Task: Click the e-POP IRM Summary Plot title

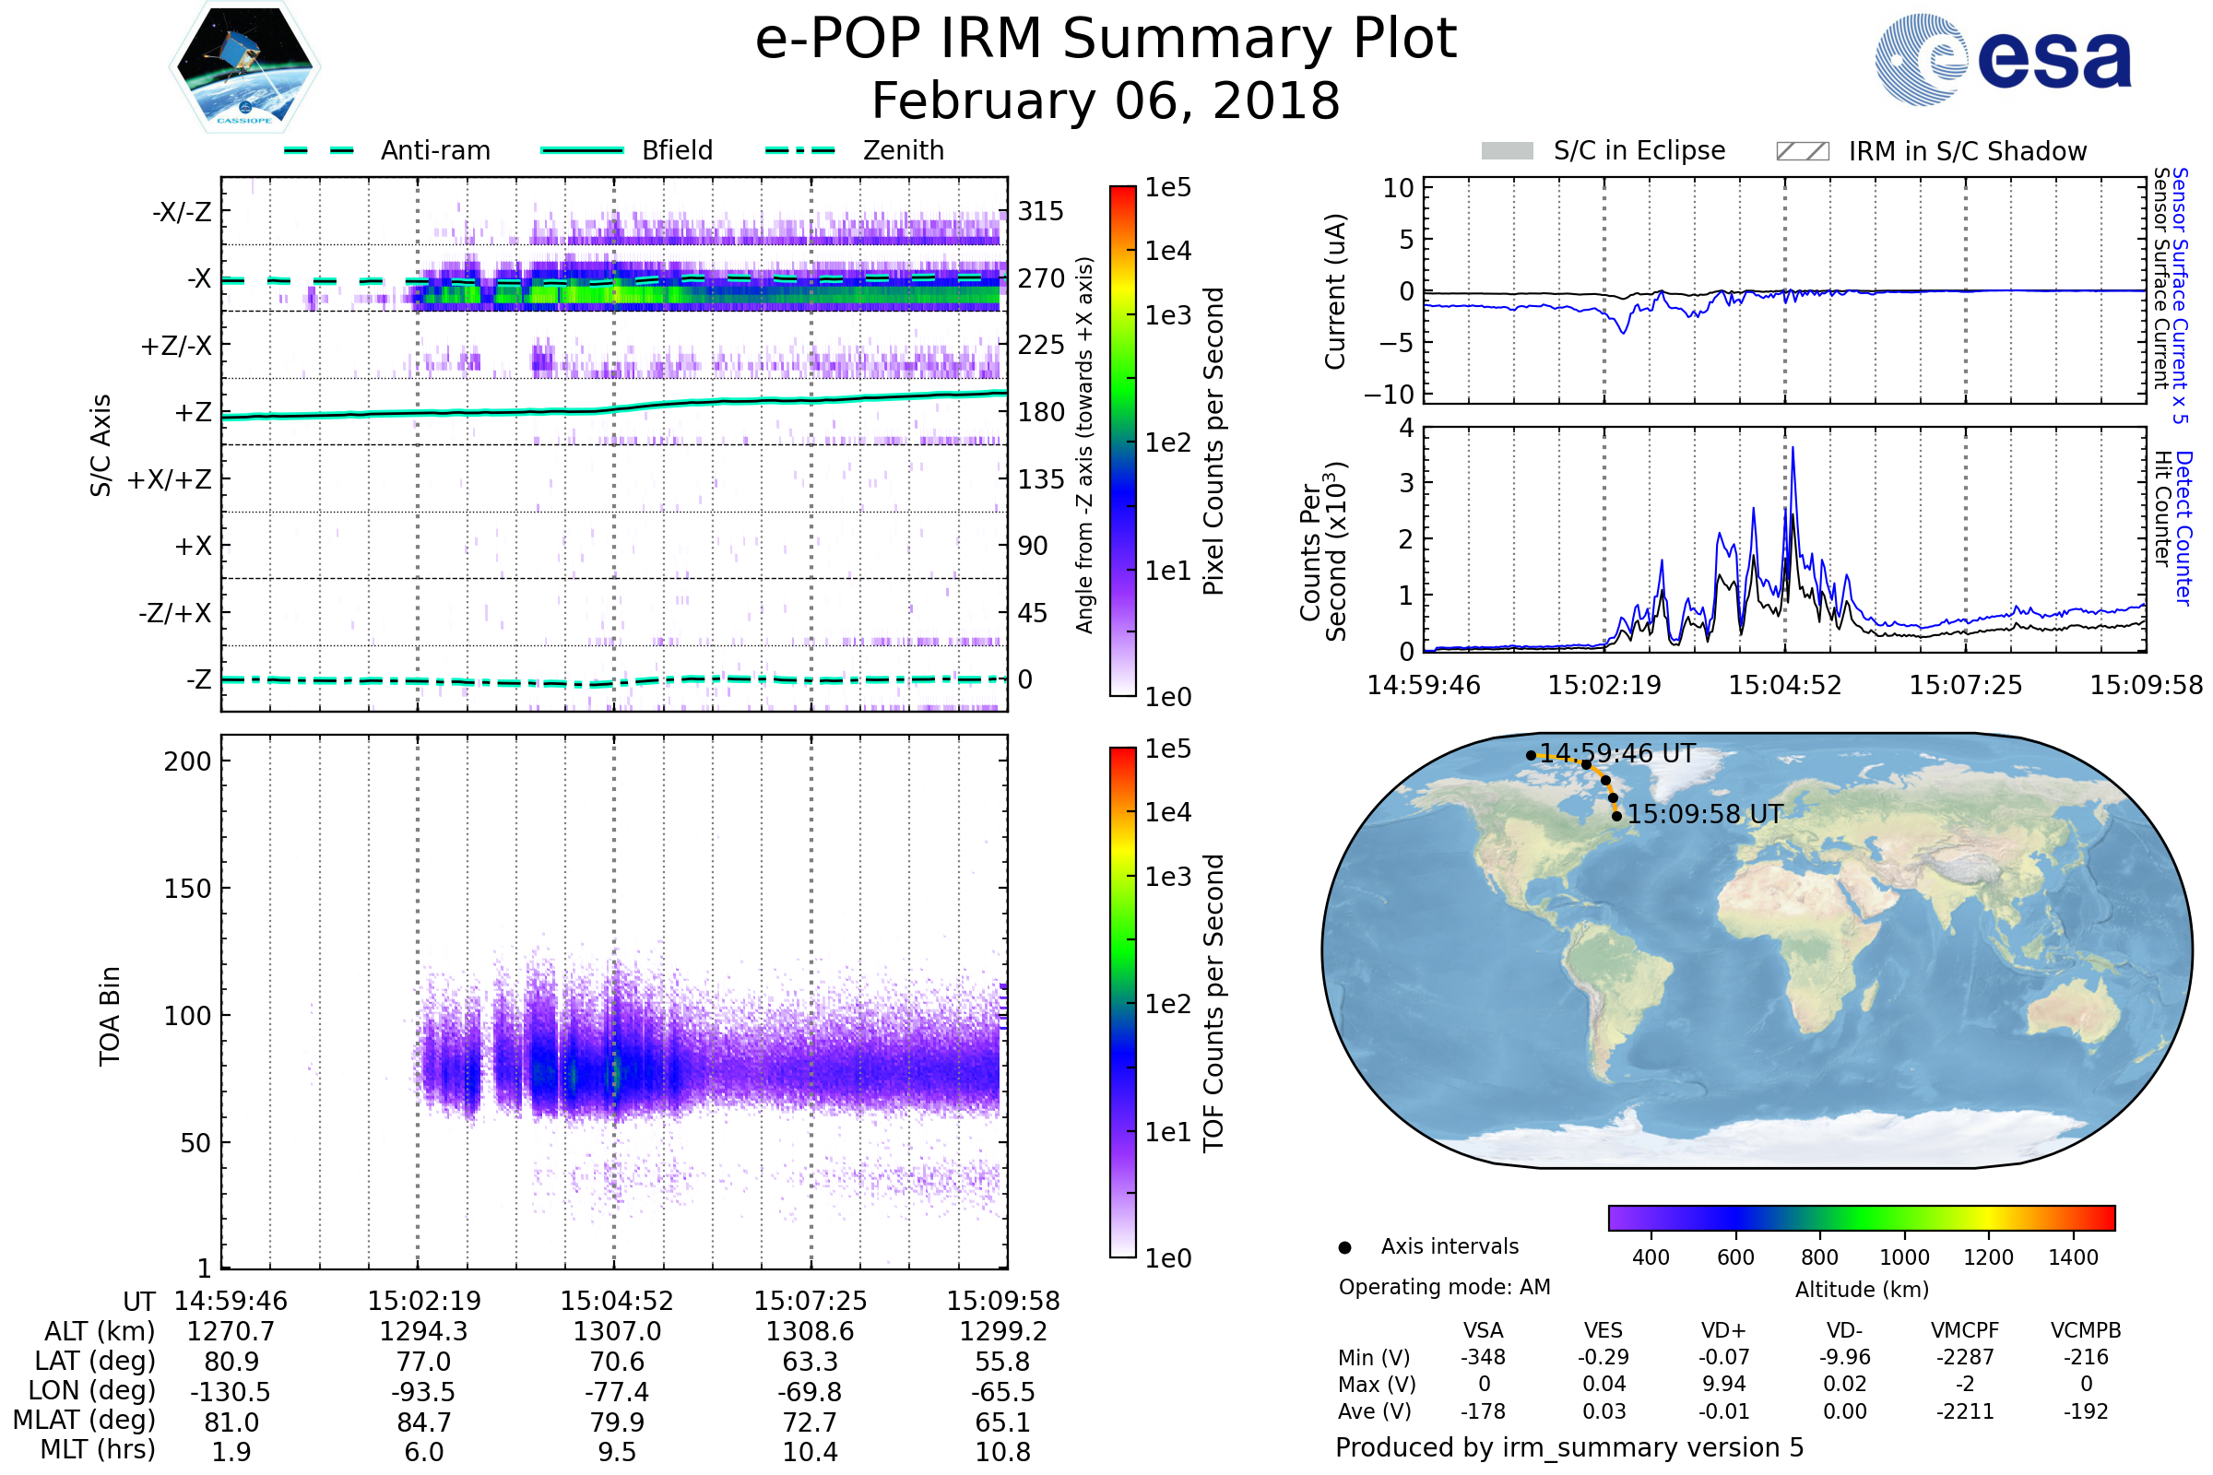Action: click(x=1106, y=40)
